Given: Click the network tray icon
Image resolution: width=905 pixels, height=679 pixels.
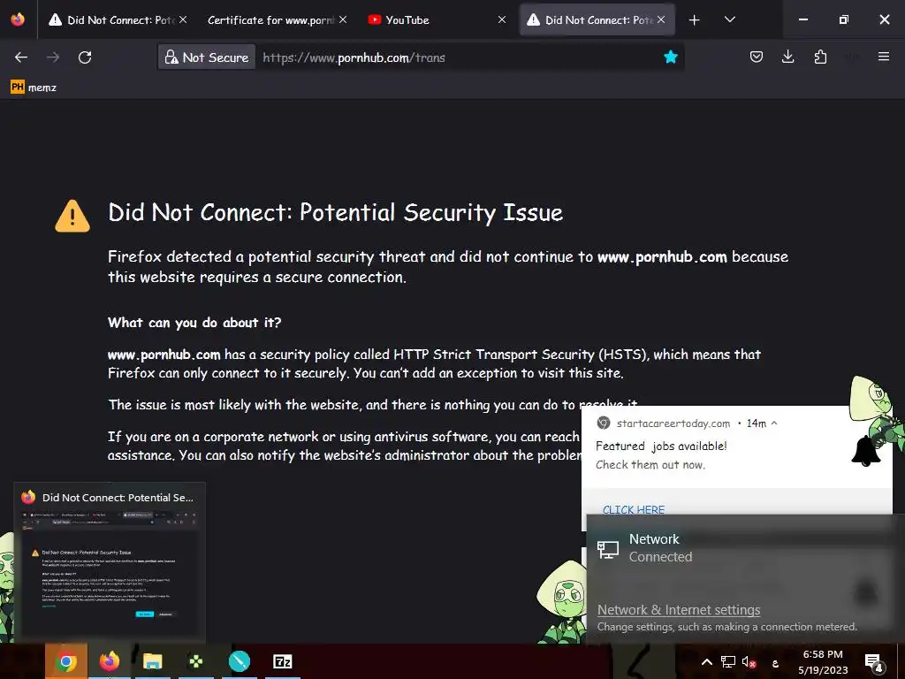Looking at the screenshot, I should [728, 662].
